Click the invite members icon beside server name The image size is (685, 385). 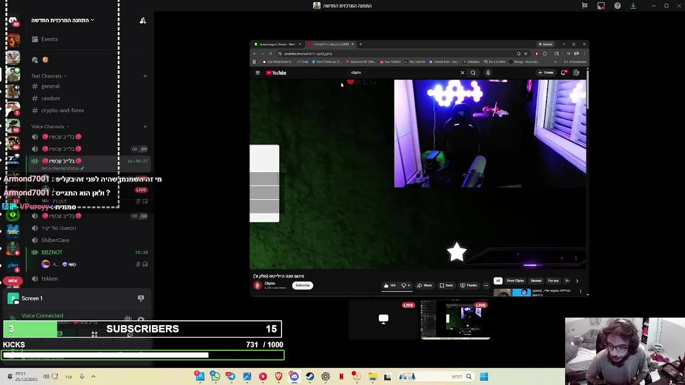[x=143, y=20]
